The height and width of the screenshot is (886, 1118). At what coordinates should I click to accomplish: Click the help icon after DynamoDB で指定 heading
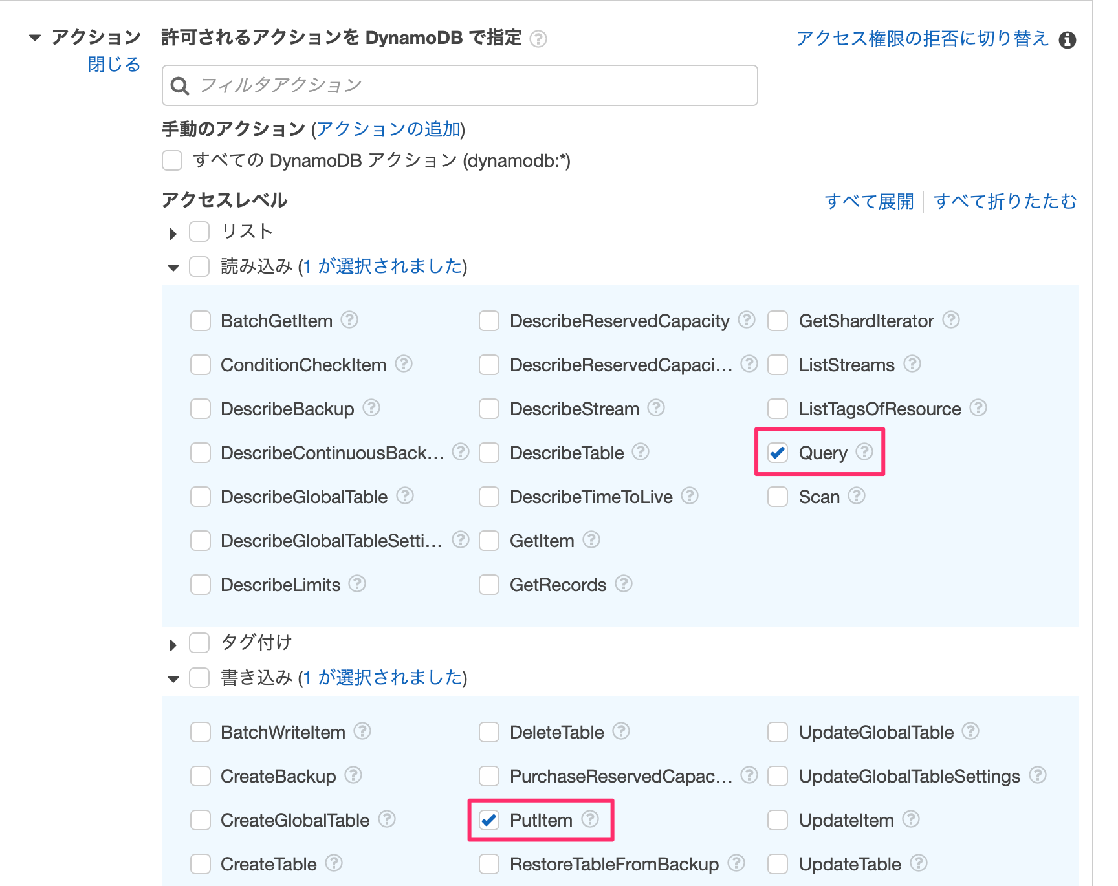[x=538, y=39]
